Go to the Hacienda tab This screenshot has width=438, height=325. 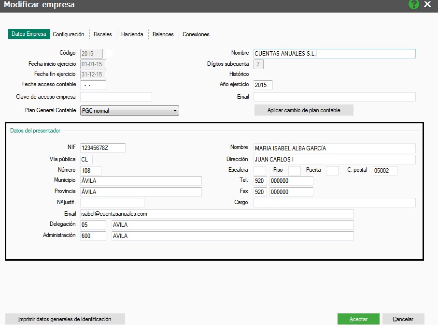[132, 34]
